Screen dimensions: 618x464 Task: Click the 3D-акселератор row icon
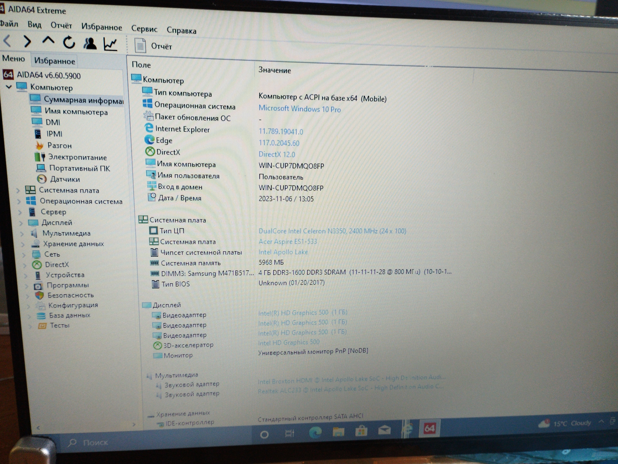tap(157, 345)
